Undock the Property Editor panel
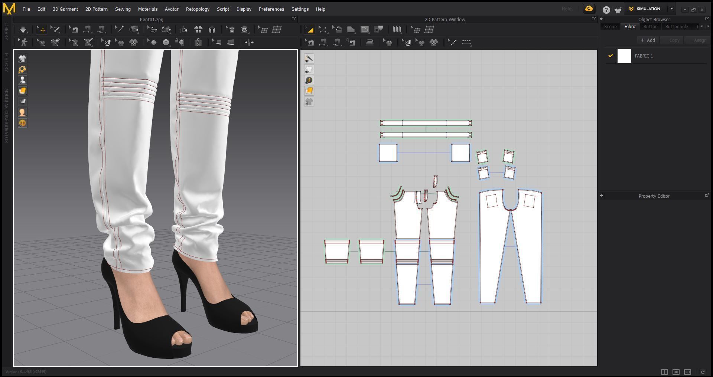The height and width of the screenshot is (377, 713). coord(707,196)
